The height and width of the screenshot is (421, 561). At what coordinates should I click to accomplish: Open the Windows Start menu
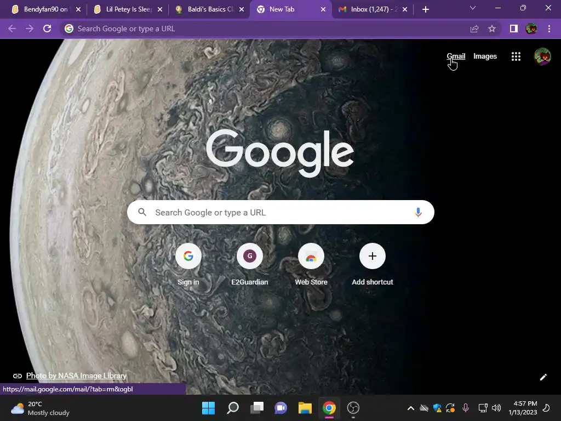pos(208,408)
